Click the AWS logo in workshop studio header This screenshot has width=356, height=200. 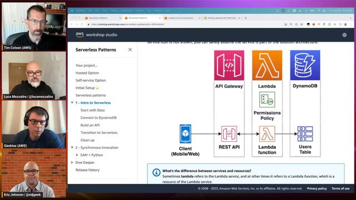pyautogui.click(x=80, y=34)
